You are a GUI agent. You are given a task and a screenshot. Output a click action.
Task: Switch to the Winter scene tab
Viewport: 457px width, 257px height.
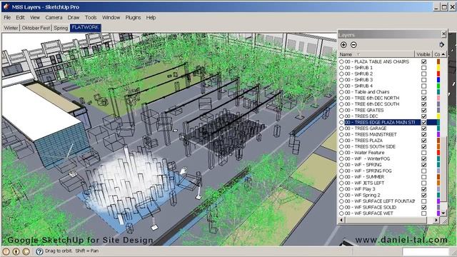pos(11,28)
